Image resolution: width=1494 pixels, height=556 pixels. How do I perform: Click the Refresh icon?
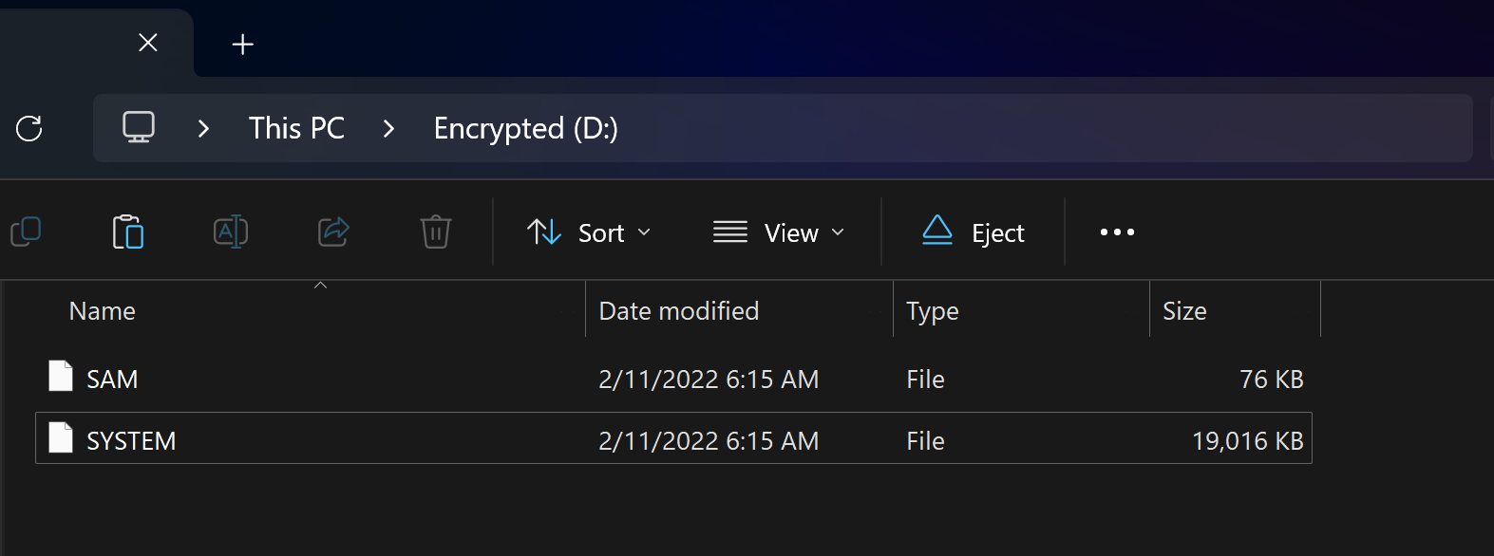pos(29,128)
